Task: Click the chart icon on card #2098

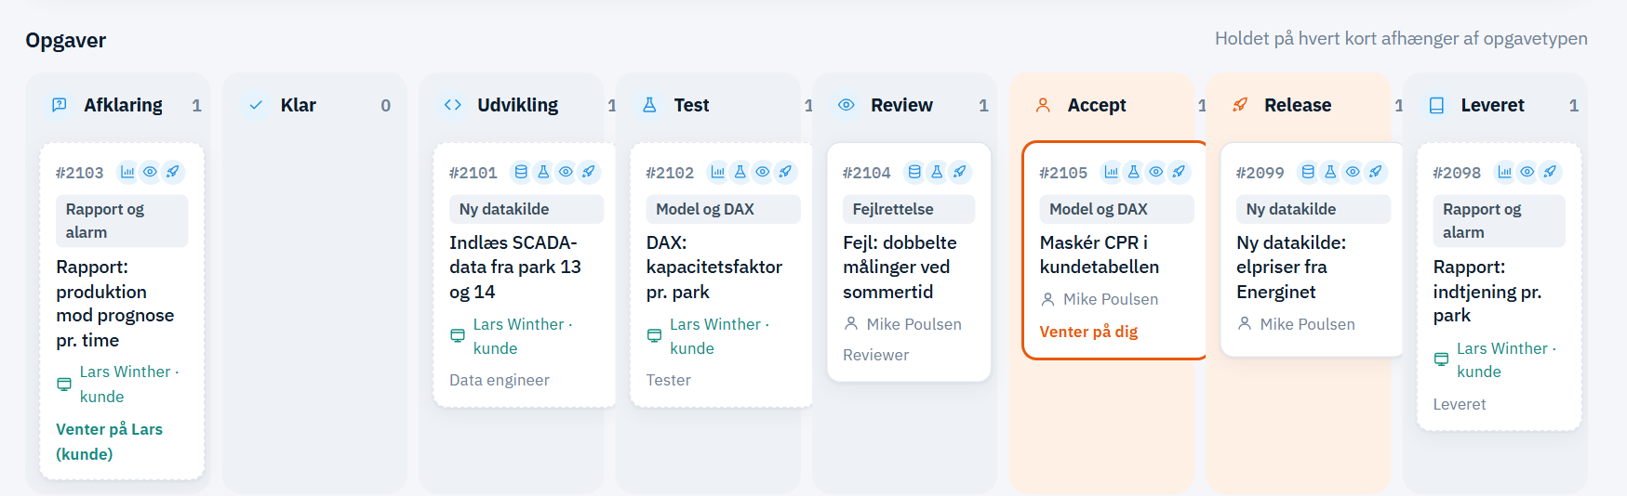Action: coord(1504,172)
